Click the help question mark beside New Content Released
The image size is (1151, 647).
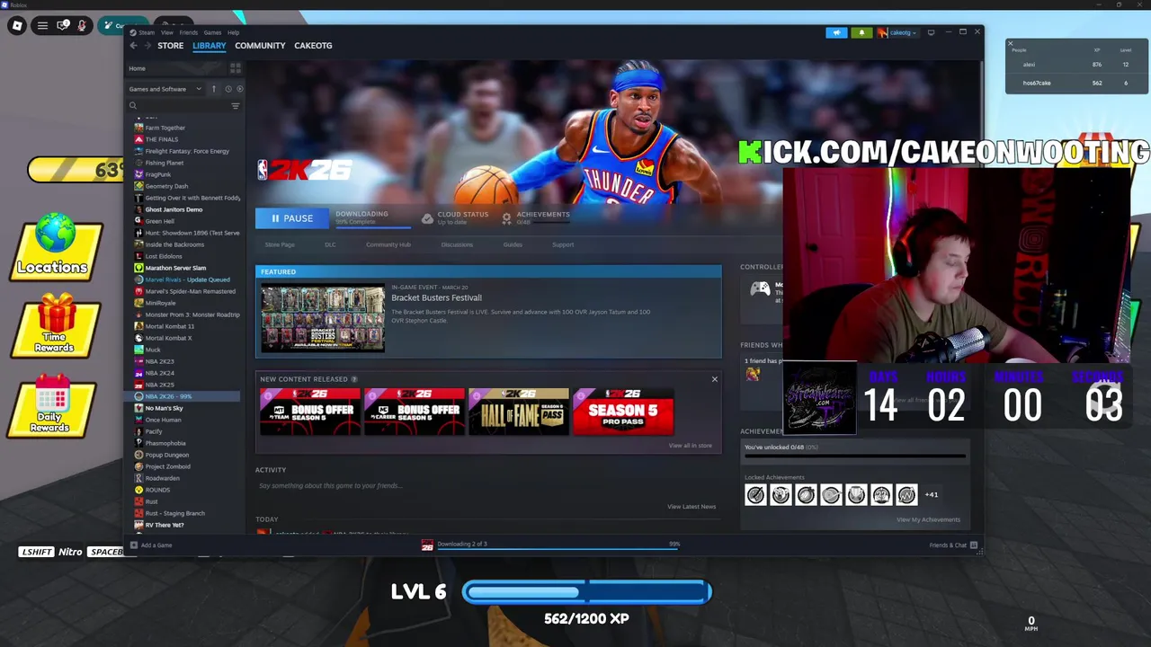pyautogui.click(x=354, y=379)
